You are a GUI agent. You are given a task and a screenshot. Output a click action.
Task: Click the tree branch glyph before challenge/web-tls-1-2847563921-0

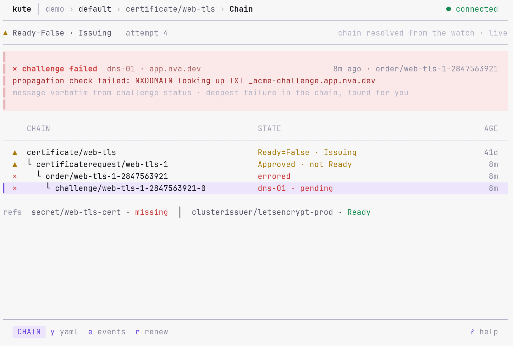coord(48,186)
